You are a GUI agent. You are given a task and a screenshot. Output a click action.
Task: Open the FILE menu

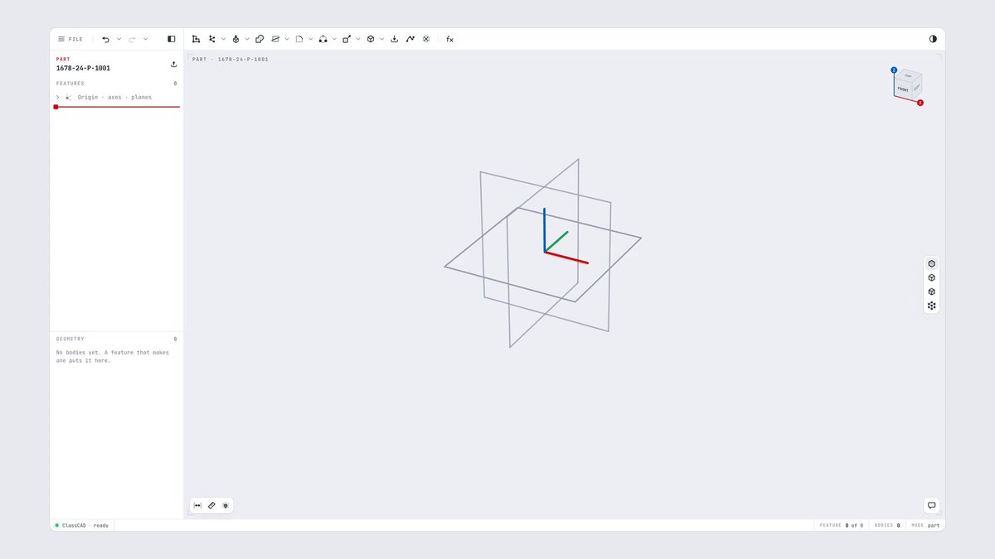[x=70, y=39]
